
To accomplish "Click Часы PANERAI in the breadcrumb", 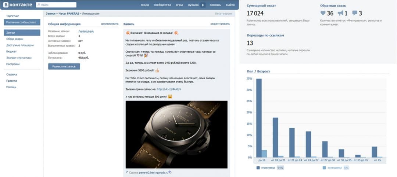I will pos(69,14).
